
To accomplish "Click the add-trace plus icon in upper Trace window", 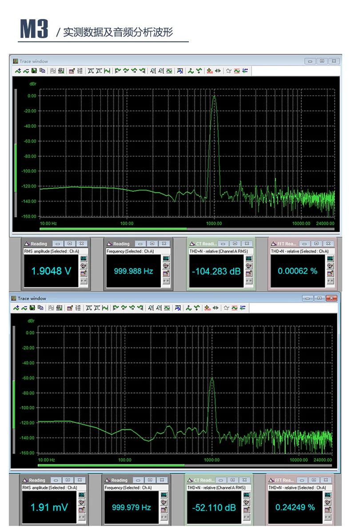I will (18, 71).
